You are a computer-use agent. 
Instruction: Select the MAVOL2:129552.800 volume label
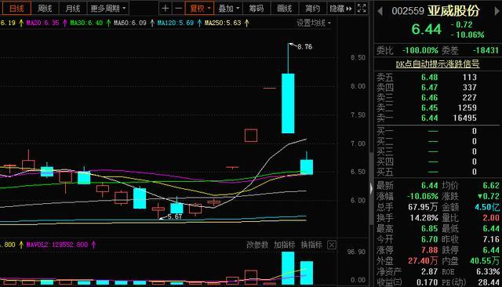click(x=57, y=245)
